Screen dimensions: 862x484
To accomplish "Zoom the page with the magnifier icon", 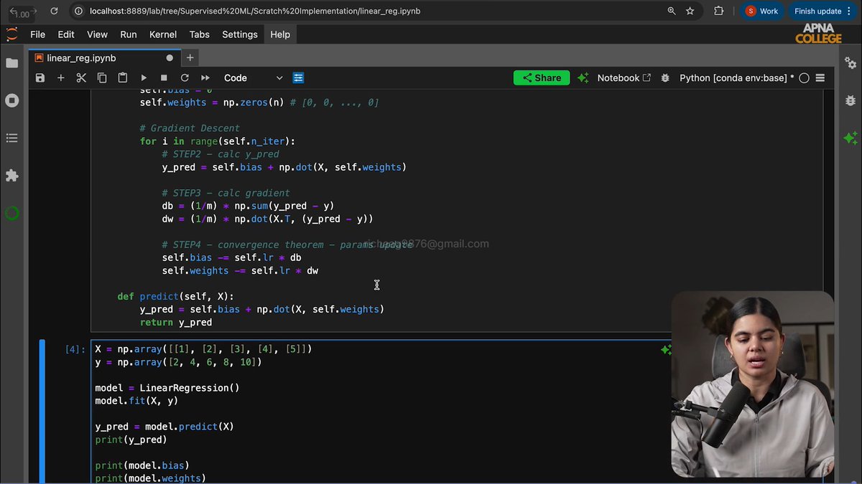I will 671,11.
